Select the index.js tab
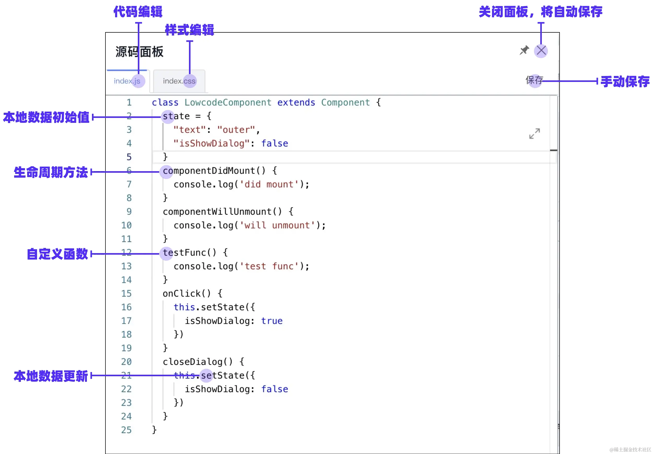The width and height of the screenshot is (653, 454). point(127,81)
